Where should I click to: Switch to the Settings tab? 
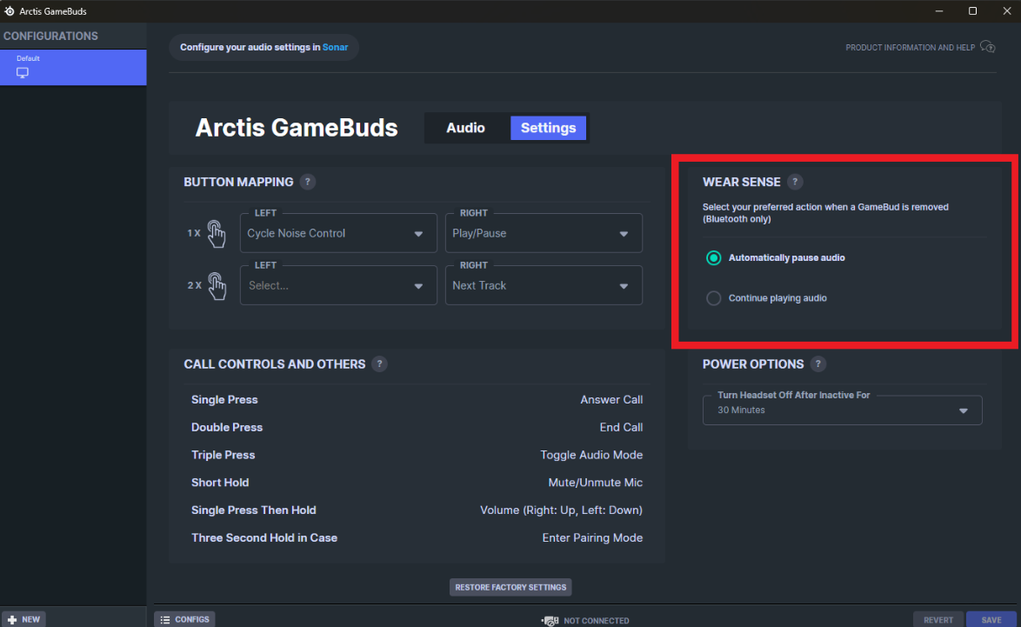coord(548,128)
